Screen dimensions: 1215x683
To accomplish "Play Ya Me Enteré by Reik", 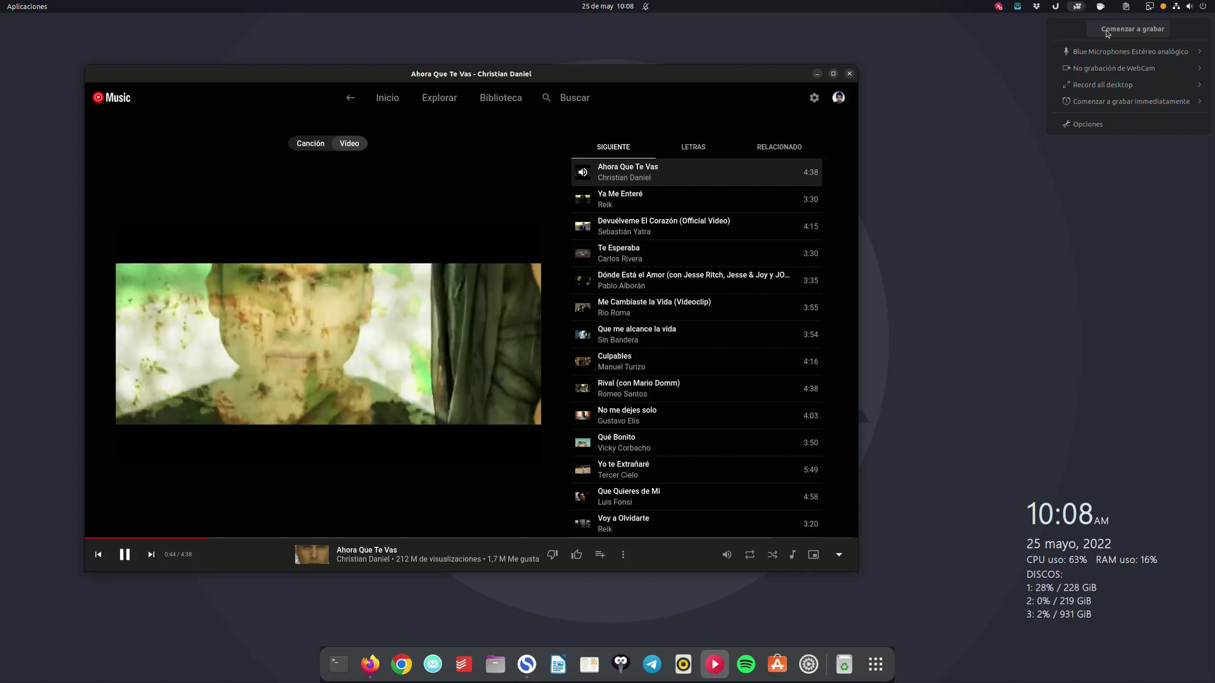I will pyautogui.click(x=697, y=199).
